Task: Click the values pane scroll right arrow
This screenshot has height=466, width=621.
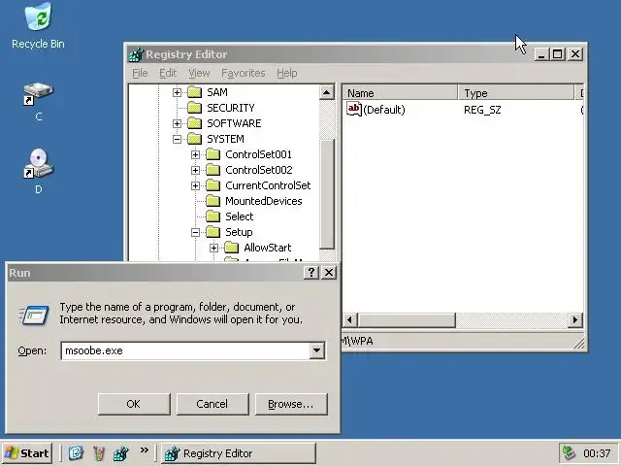Action: point(575,319)
